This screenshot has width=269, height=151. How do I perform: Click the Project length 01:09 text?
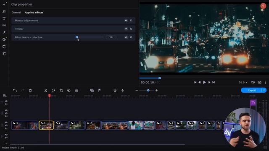13,148
